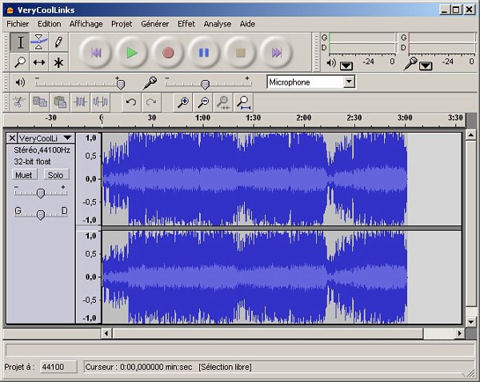Click the 32-bit float format text
Screen dimensions: 480x382
tap(32, 161)
